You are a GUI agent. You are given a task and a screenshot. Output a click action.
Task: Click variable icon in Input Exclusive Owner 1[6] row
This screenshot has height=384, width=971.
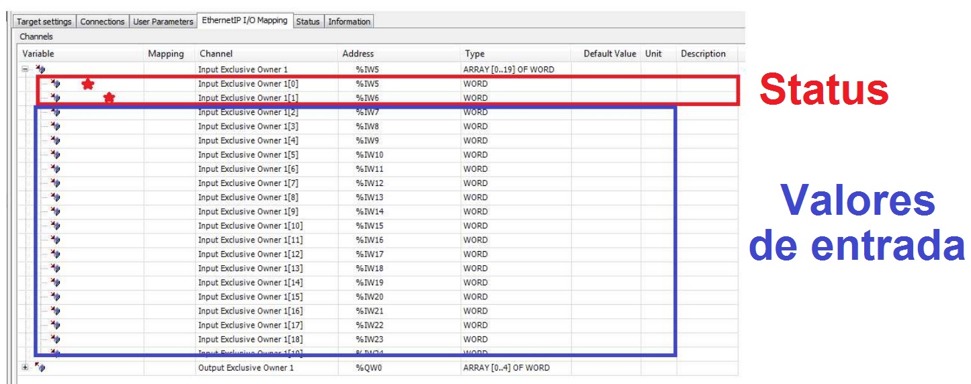point(55,169)
